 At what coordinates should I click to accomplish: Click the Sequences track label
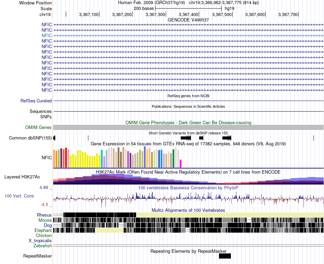(x=41, y=111)
